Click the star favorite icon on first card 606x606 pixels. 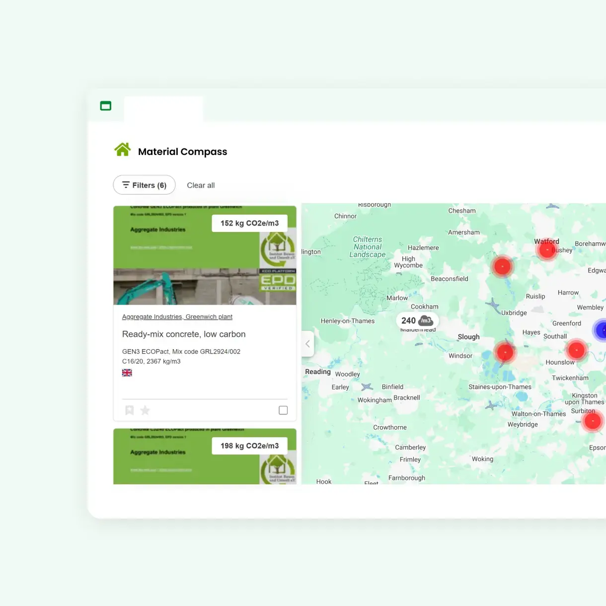pos(145,410)
